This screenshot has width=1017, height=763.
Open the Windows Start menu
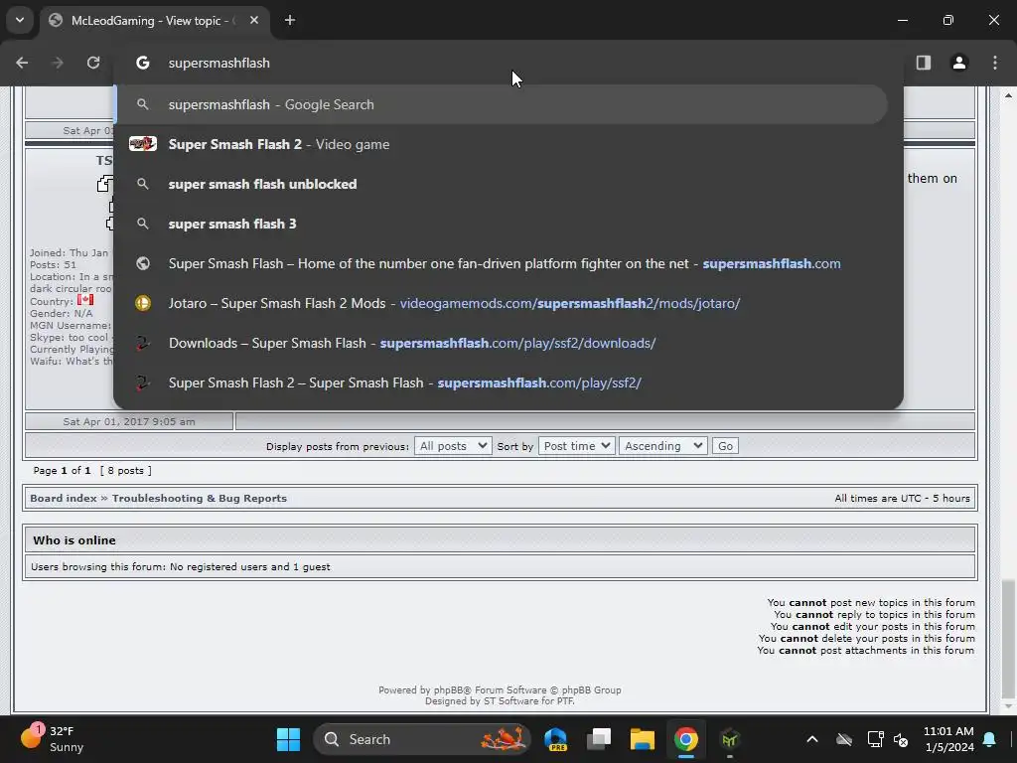coord(288,739)
